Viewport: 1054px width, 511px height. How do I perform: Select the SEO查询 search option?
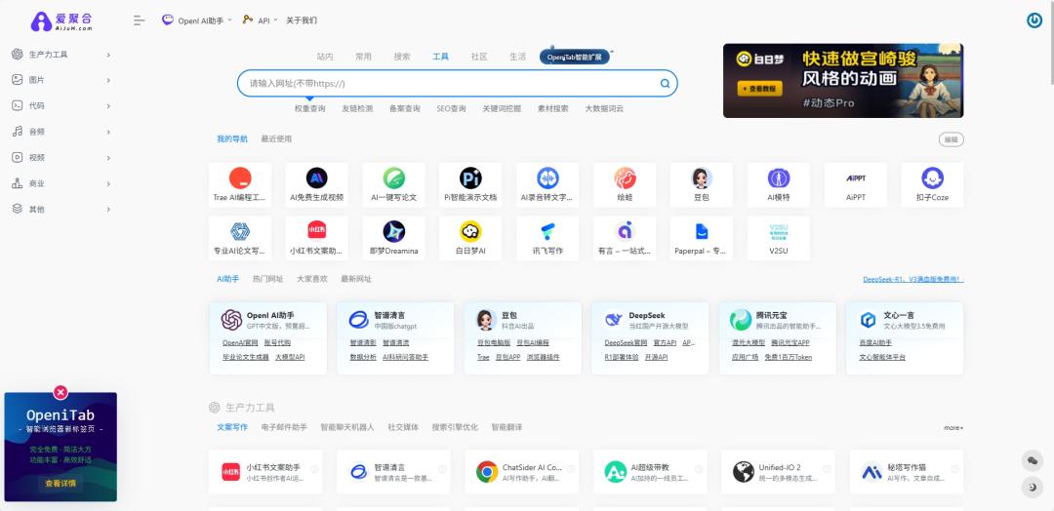451,108
